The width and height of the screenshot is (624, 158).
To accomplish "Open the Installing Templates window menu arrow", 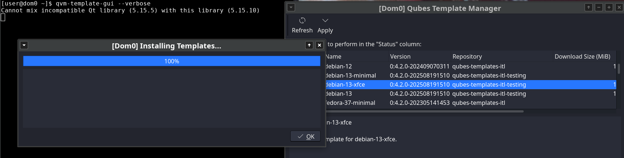I will click(x=24, y=45).
